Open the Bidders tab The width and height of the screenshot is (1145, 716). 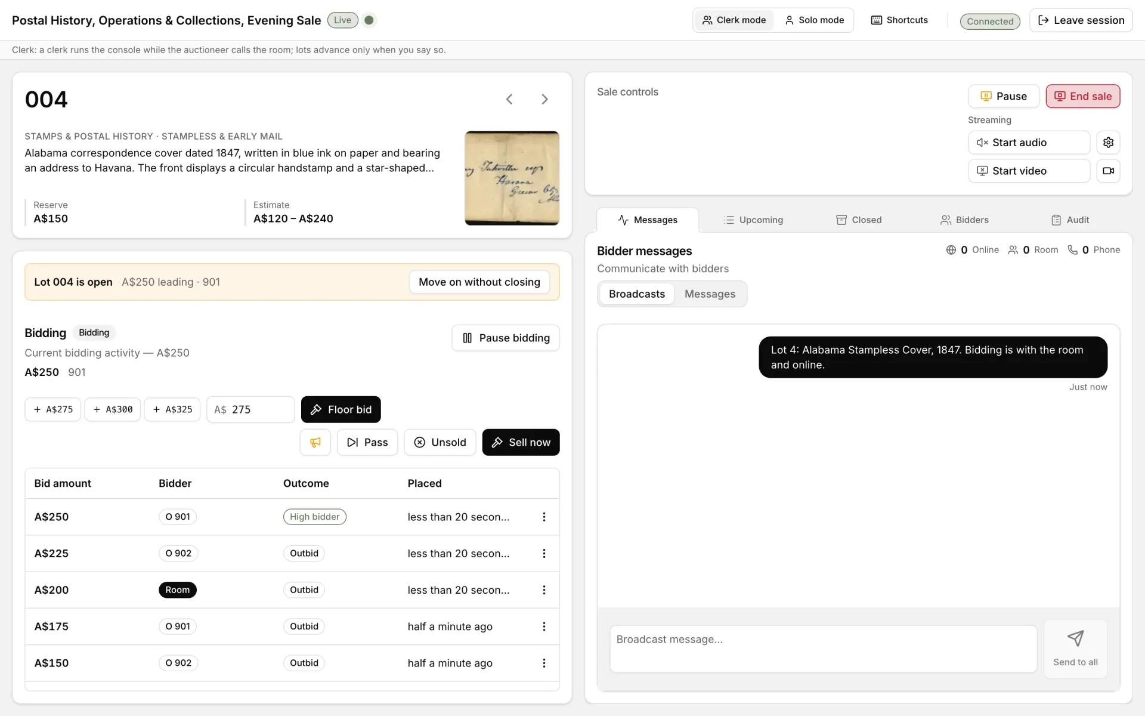point(964,220)
